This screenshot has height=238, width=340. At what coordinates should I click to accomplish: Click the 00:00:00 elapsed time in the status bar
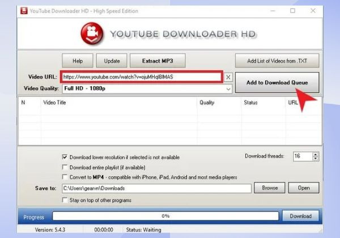tap(104, 229)
